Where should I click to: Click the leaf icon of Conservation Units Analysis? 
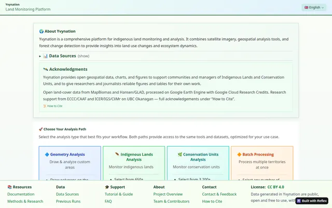coord(180,154)
